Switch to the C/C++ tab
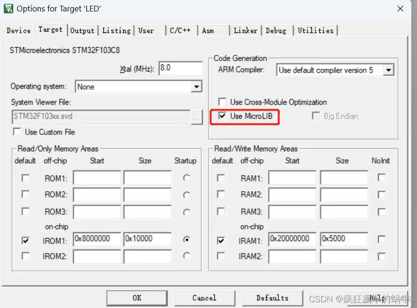Screen dimensions: 417x308 (x=181, y=30)
